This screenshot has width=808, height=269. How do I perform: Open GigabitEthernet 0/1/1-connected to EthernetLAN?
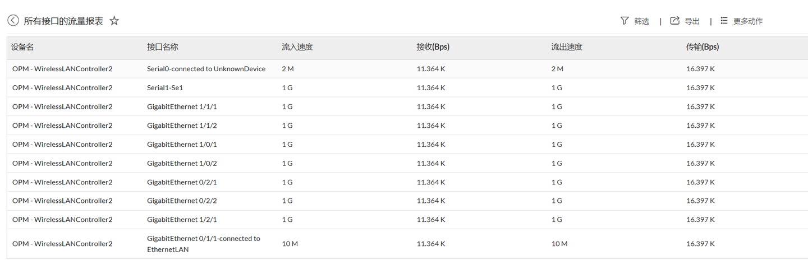click(x=203, y=244)
